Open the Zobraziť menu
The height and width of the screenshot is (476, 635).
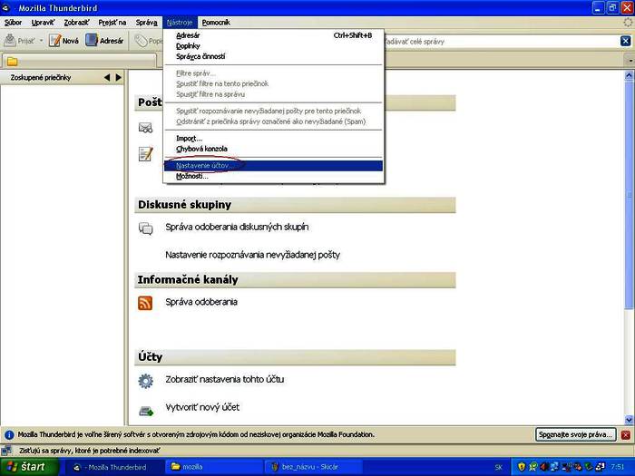(76, 23)
